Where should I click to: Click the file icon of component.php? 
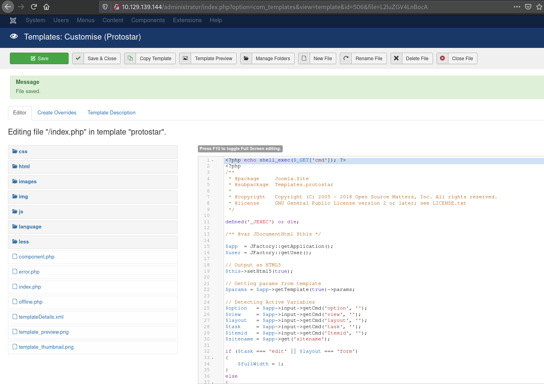(x=15, y=257)
